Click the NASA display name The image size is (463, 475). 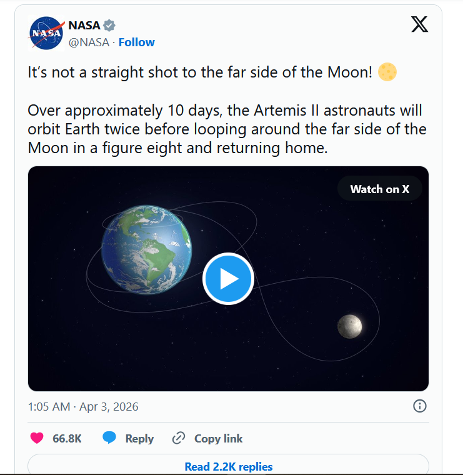(84, 26)
